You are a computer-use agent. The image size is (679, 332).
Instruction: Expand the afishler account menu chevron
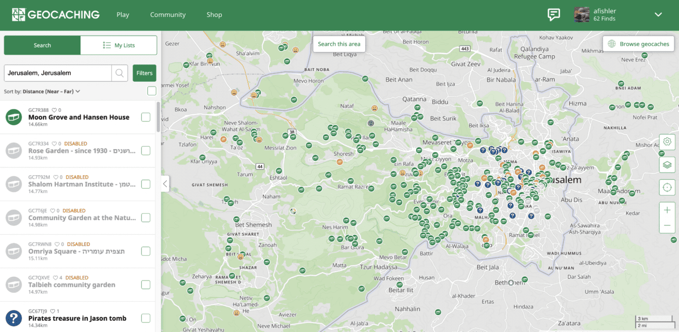pyautogui.click(x=658, y=15)
